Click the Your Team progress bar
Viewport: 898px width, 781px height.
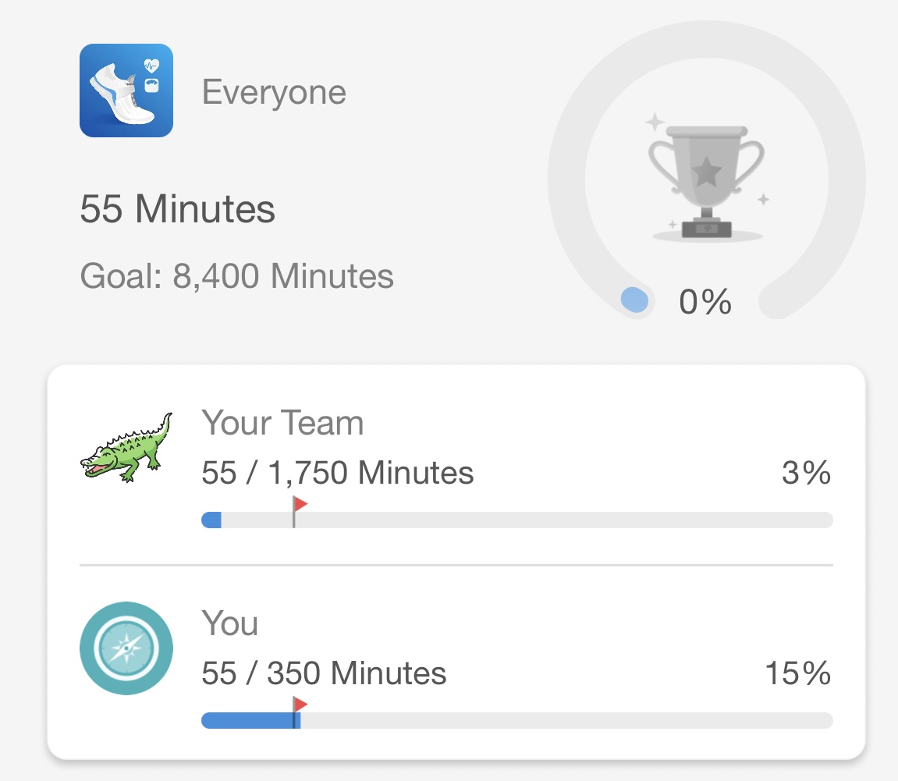tap(517, 520)
